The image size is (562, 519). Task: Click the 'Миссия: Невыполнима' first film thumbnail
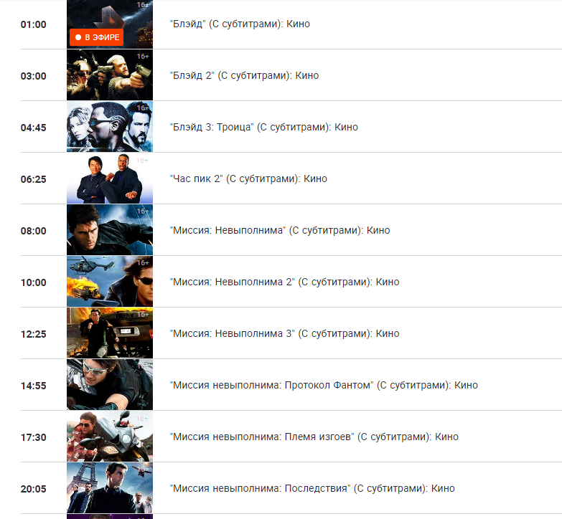tap(110, 229)
